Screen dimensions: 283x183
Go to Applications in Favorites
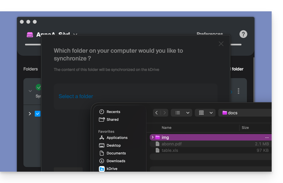117,138
